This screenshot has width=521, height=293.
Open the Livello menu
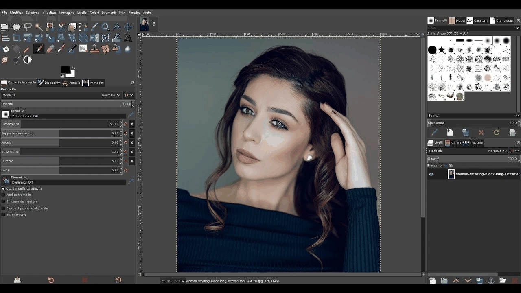point(82,13)
